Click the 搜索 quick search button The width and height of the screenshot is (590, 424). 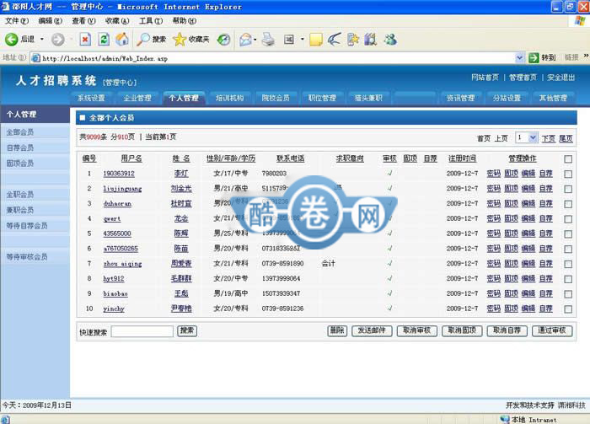pos(187,330)
